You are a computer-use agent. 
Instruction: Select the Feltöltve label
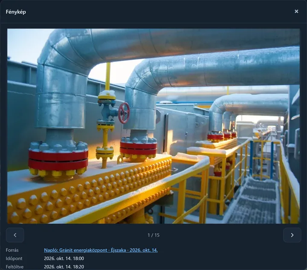(14, 267)
